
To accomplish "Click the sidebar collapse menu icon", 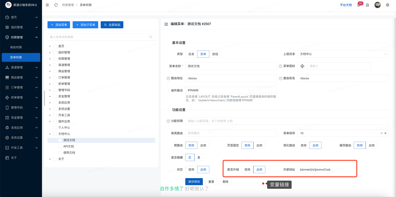I will tap(47, 5).
